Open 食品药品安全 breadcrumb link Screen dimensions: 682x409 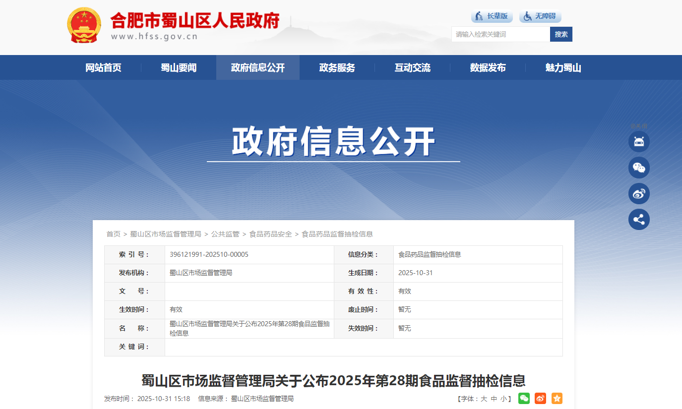pyautogui.click(x=270, y=234)
